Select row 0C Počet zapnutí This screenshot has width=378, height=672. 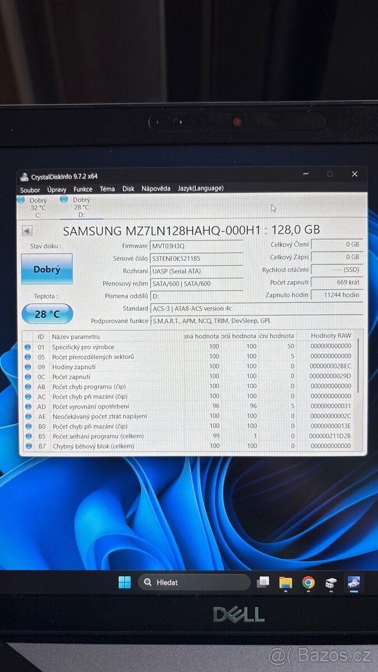[x=189, y=376]
